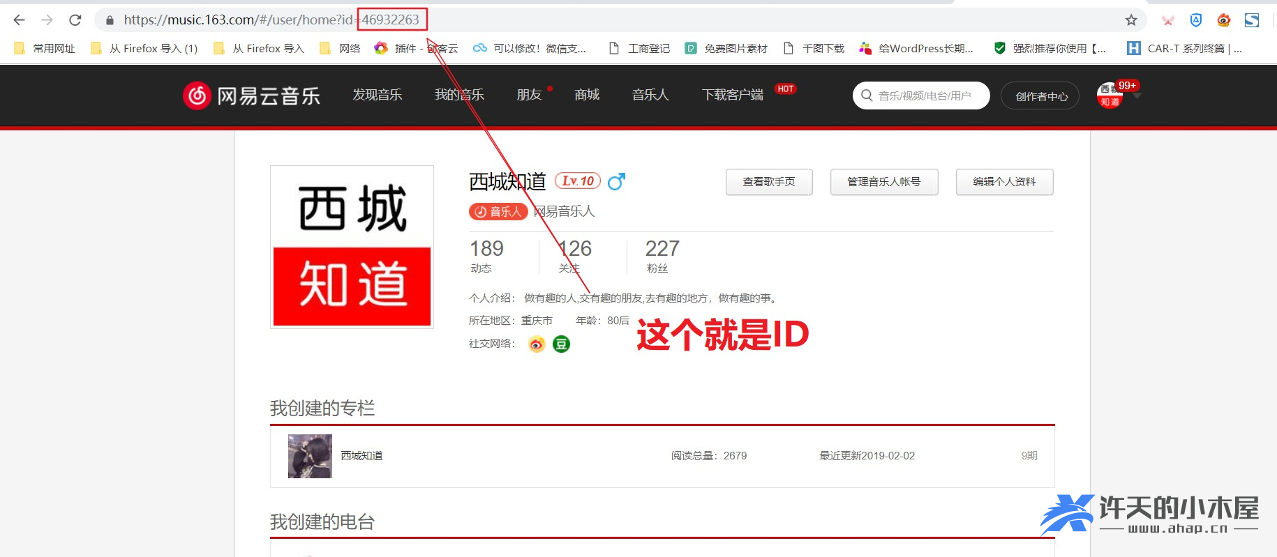The image size is (1277, 557).
Task: Click the 阅读总量: 2679 text
Action: pos(709,456)
